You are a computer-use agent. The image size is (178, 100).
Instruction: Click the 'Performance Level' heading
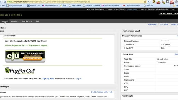[x=131, y=31]
